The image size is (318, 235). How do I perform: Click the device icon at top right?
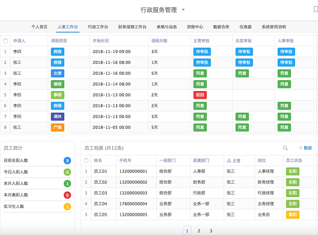tap(316, 9)
